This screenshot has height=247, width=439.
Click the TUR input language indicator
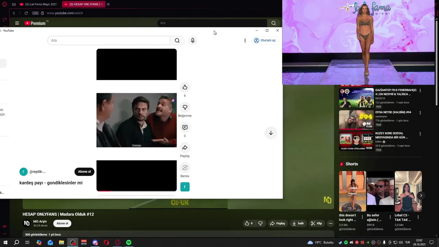(x=407, y=243)
